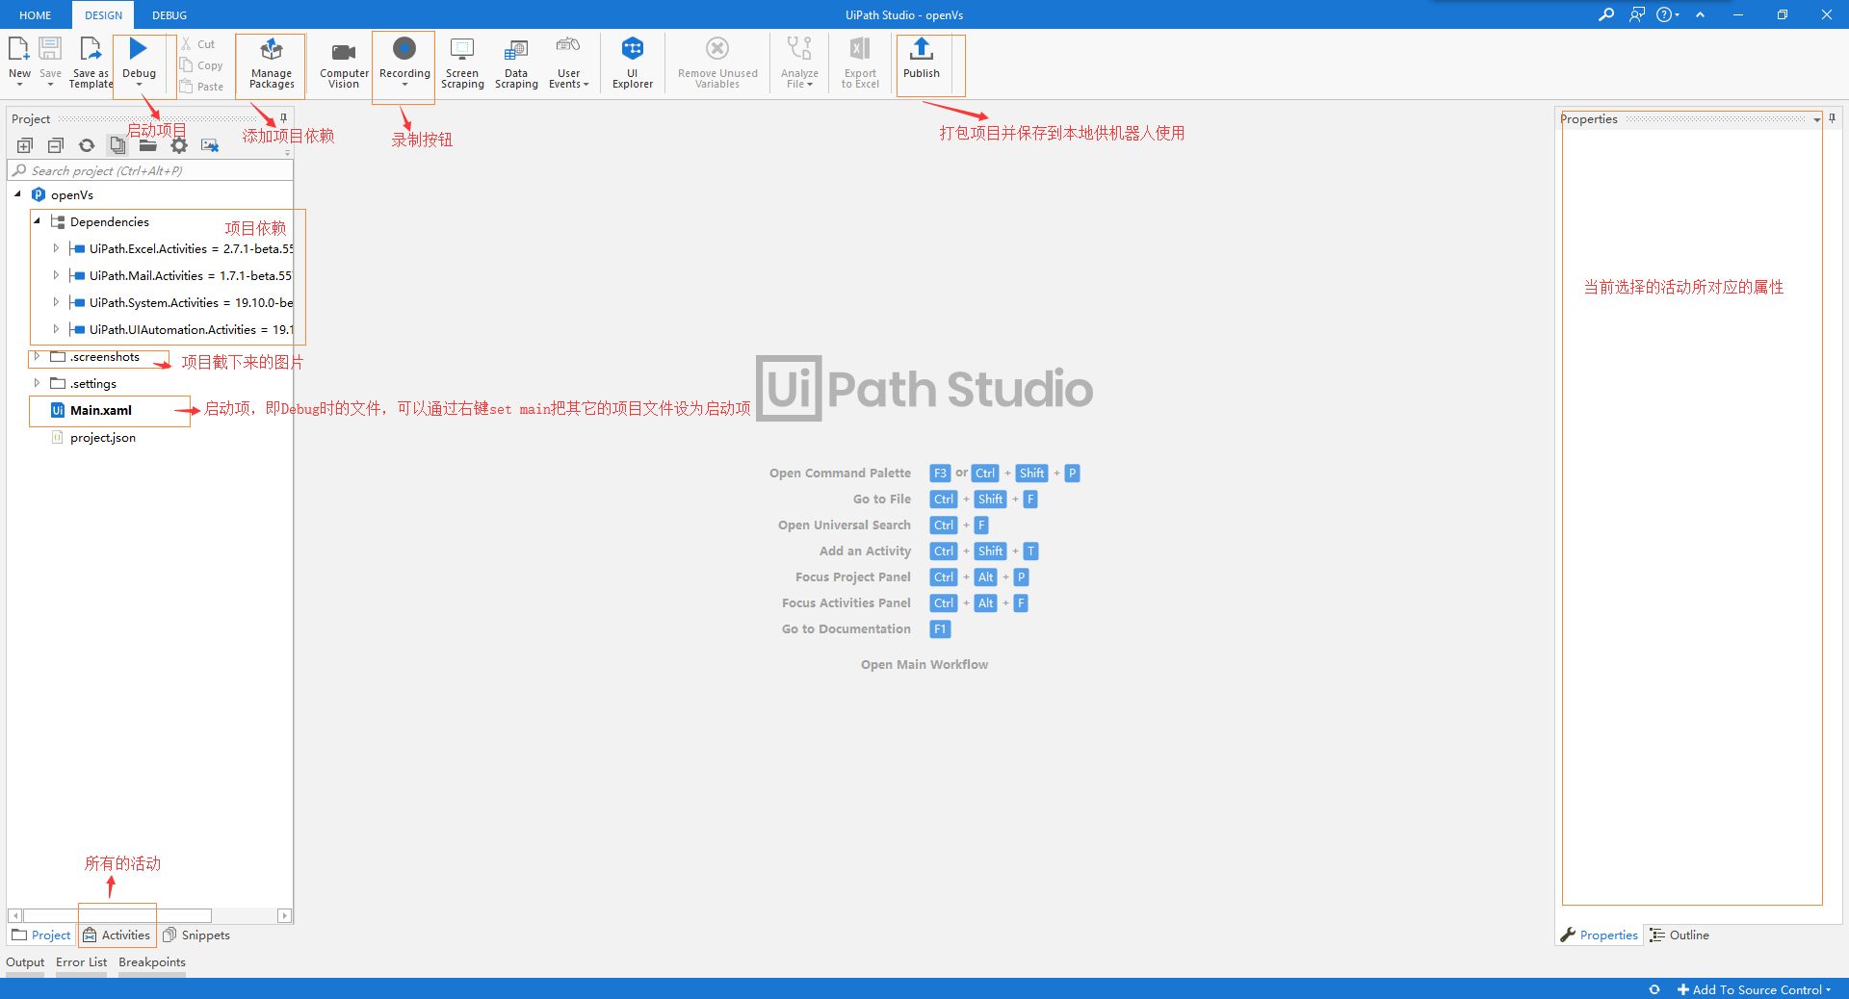The height and width of the screenshot is (999, 1849).
Task: Click Refresh icon in Project panel
Action: tap(87, 145)
